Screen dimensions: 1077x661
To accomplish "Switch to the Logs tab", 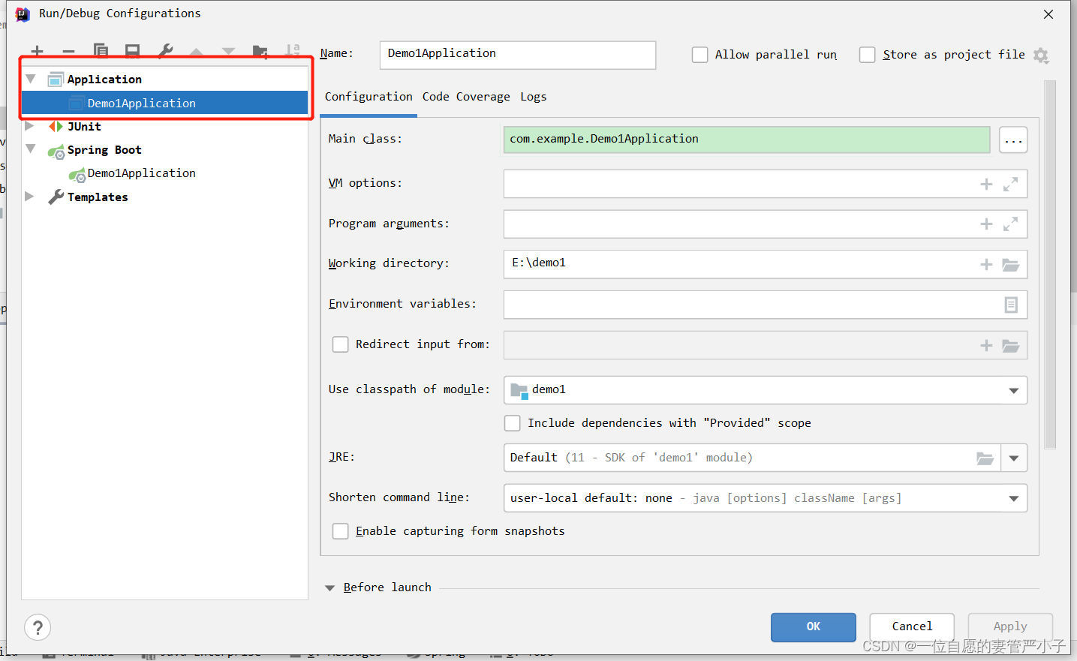I will point(534,97).
